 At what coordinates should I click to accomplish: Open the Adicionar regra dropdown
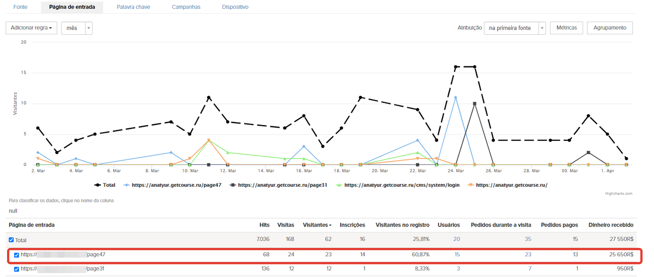(31, 28)
